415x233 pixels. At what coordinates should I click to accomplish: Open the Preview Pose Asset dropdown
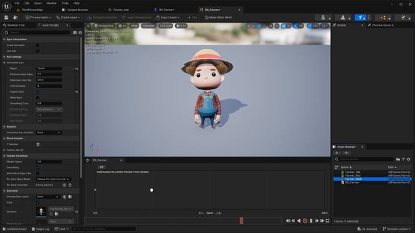tap(48, 197)
